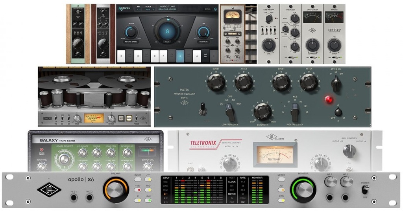Image resolution: width=403 pixels, height=211 pixels.
Task: Click Apollo x6 HP 2 volume knob
Action: click(x=346, y=182)
